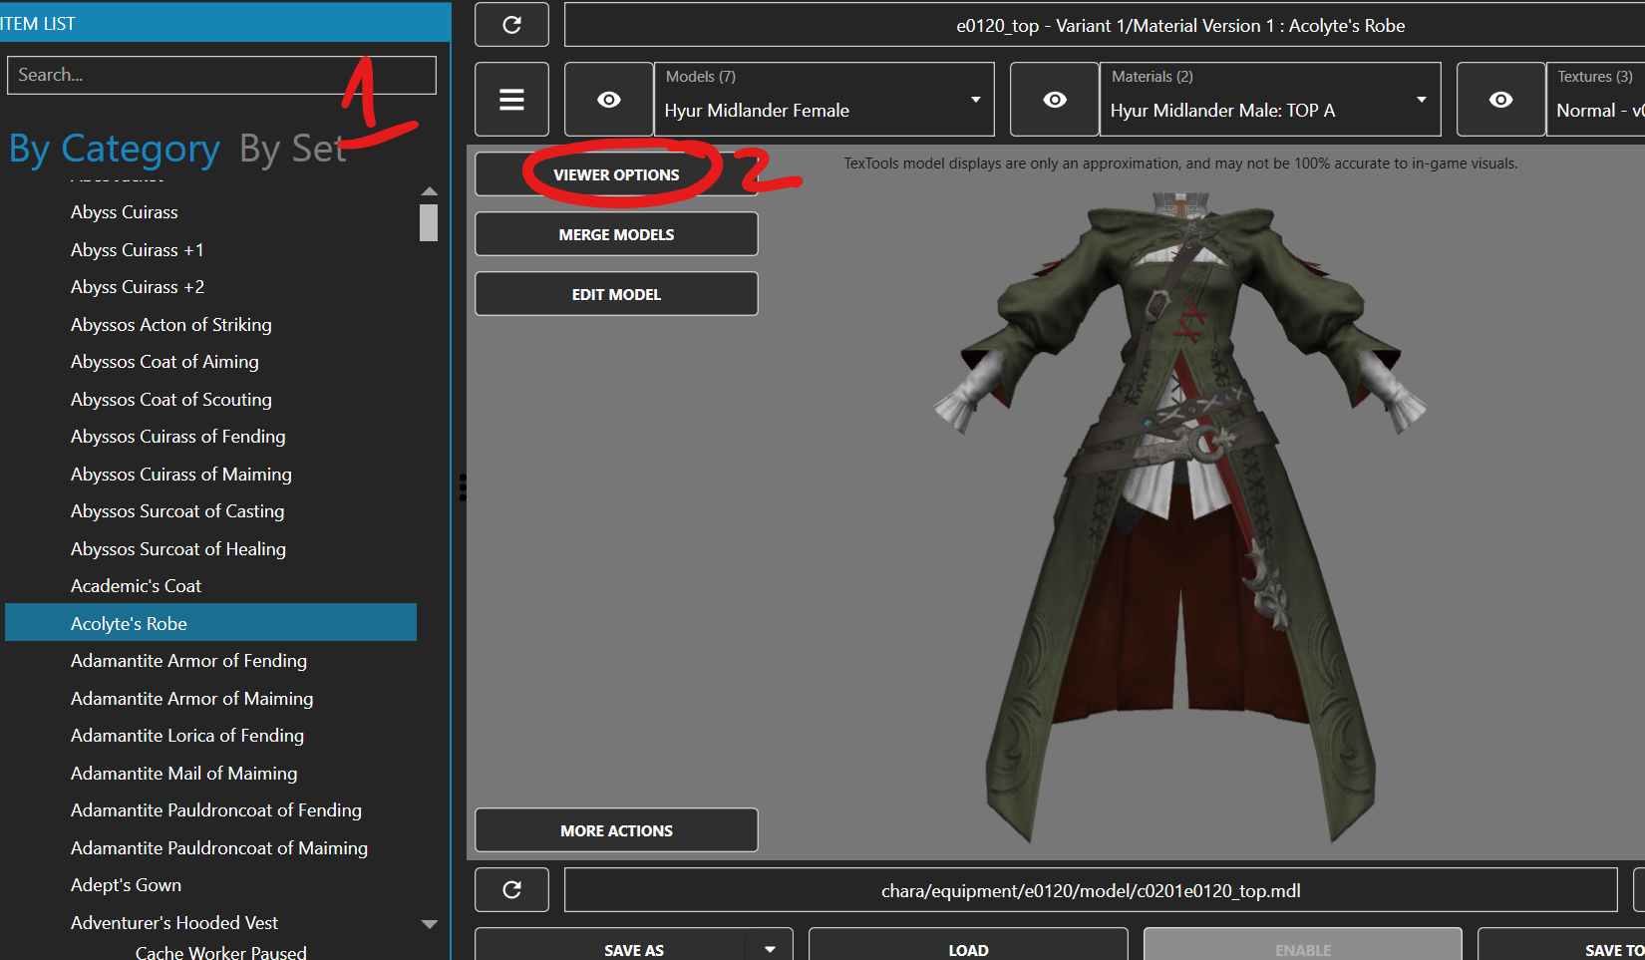The image size is (1645, 960).
Task: Click the Viewer Options button
Action: coord(616,174)
